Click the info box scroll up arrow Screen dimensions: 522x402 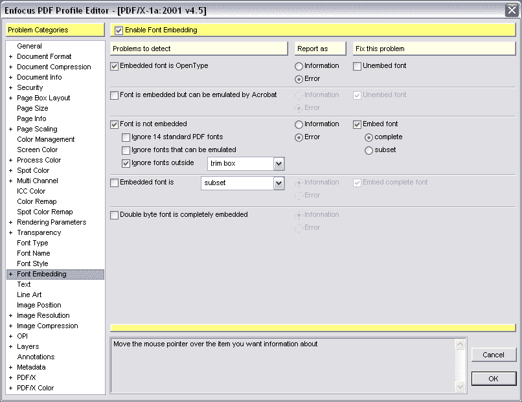pos(460,344)
